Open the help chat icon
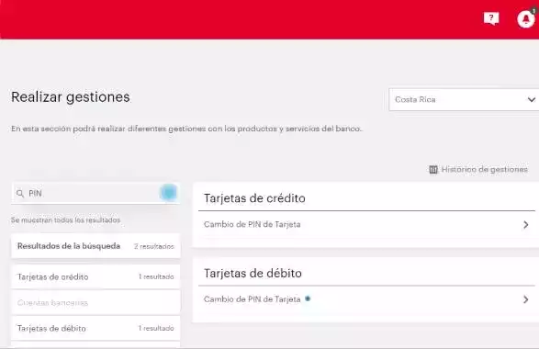Image resolution: width=539 pixels, height=349 pixels. pos(491,18)
